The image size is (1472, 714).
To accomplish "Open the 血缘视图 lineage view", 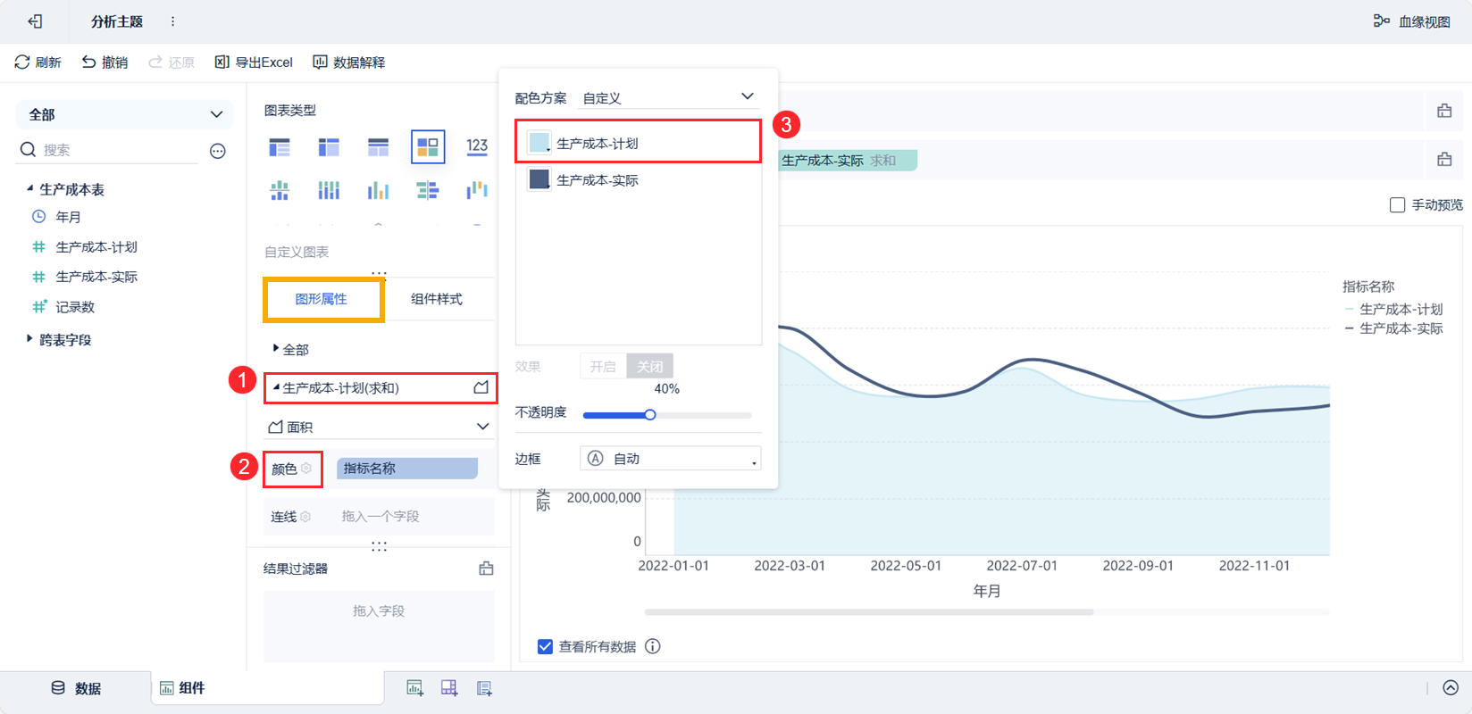I will pyautogui.click(x=1412, y=21).
